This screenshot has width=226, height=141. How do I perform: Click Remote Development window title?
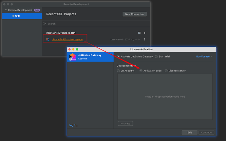(x=76, y=4)
